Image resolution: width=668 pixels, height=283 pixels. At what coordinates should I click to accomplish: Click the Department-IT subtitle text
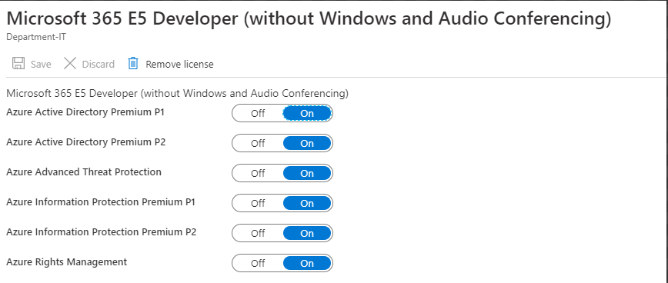click(x=36, y=37)
